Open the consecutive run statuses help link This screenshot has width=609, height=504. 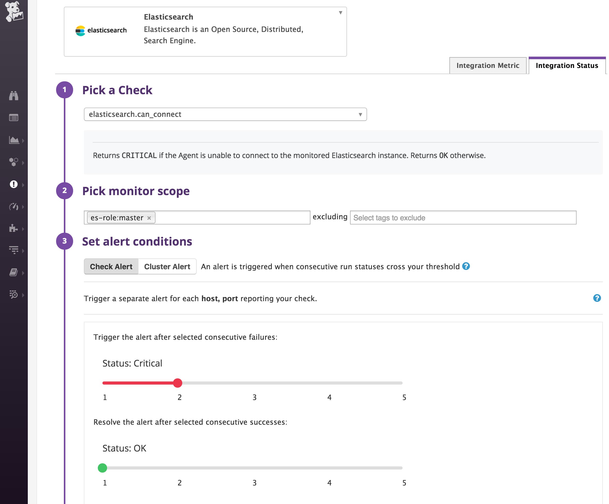click(x=466, y=266)
